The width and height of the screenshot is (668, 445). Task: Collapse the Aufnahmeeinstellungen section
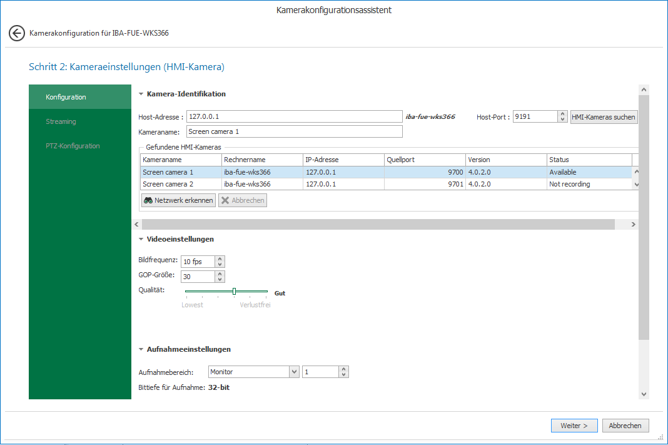coord(141,349)
